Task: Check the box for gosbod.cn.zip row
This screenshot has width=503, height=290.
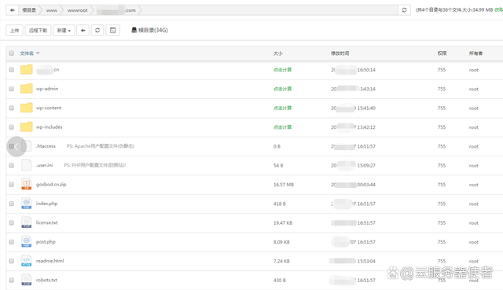Action: tap(12, 185)
